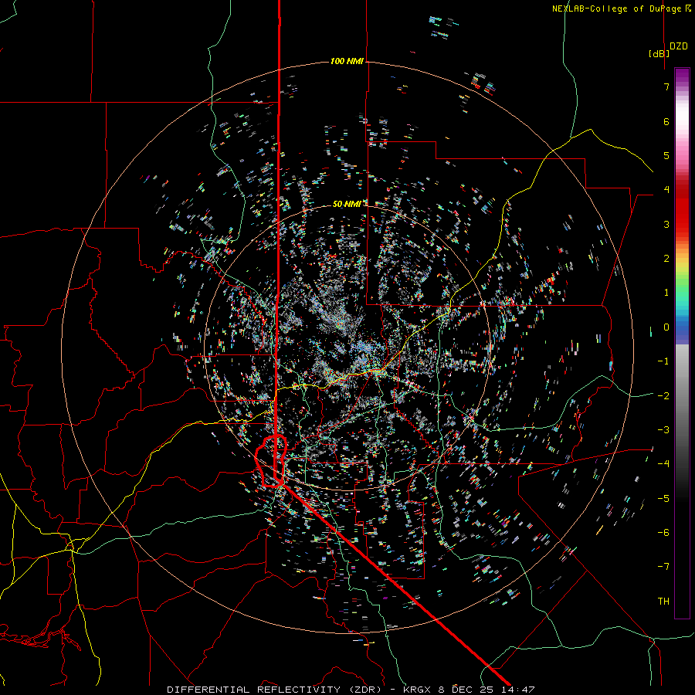The height and width of the screenshot is (695, 695).
Task: Click the 1 tick on the color scale
Action: tap(666, 293)
